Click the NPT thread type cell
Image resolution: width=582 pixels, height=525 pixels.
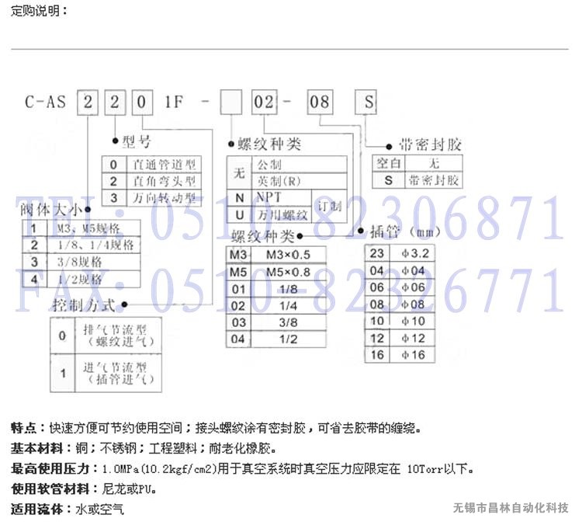270,197
